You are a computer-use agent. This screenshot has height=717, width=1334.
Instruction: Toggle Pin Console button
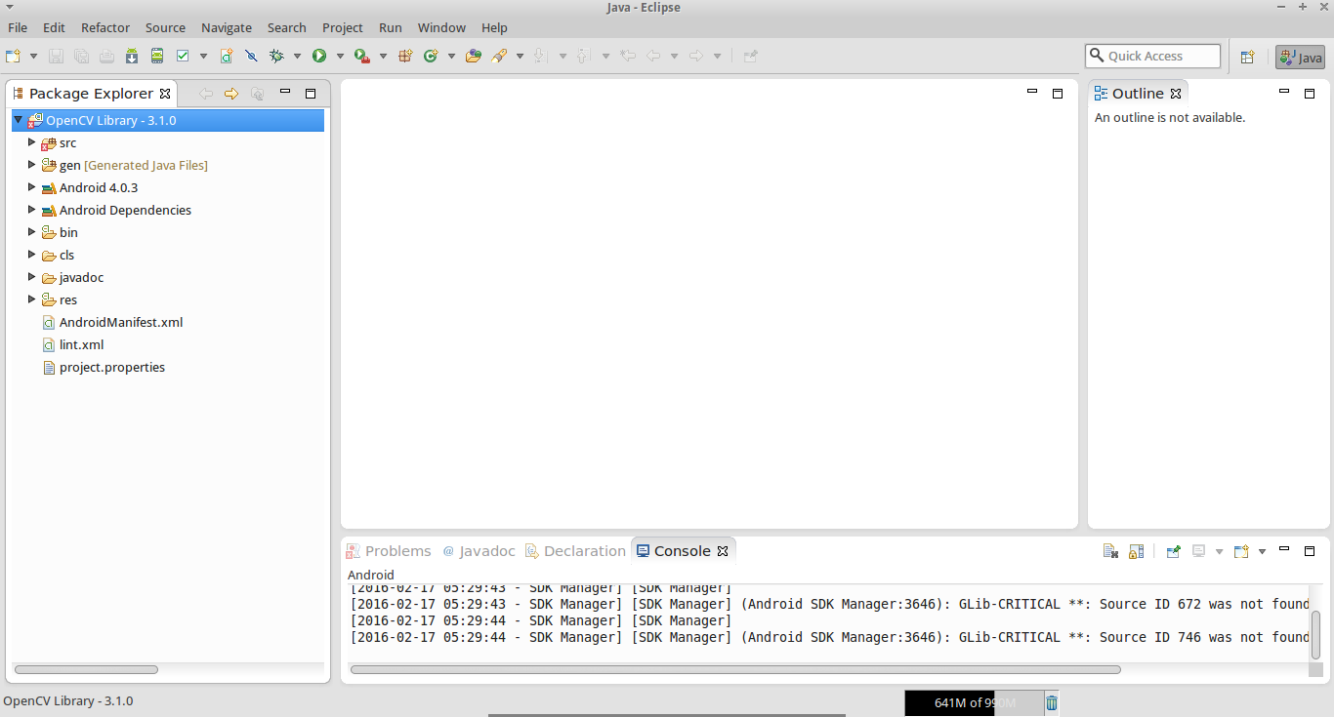point(1174,551)
